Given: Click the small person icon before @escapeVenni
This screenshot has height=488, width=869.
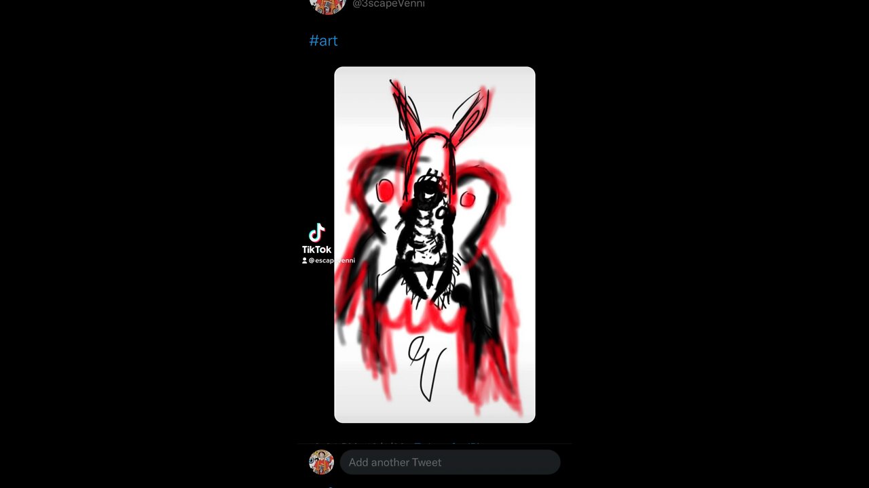Looking at the screenshot, I should pos(305,260).
